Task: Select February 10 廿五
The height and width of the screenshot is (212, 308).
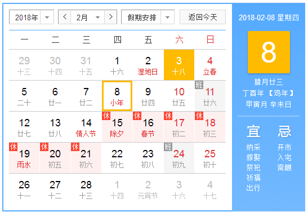Action: point(179,96)
